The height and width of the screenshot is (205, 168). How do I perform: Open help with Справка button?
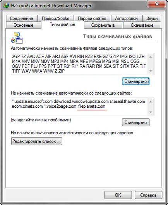tap(148, 195)
